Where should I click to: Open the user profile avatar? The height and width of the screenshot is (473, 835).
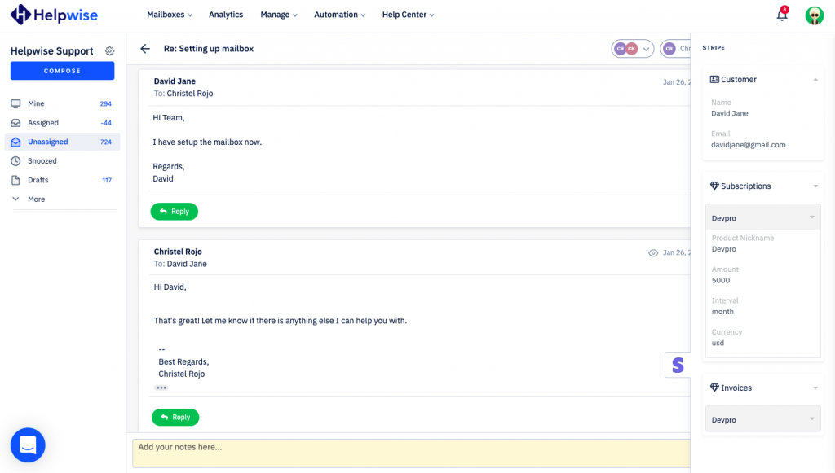click(x=814, y=15)
